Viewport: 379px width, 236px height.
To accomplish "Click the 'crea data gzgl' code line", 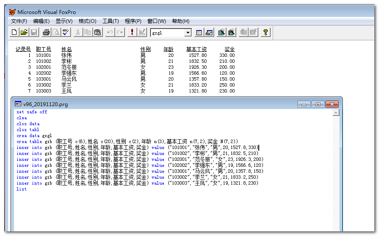I will 34,135.
